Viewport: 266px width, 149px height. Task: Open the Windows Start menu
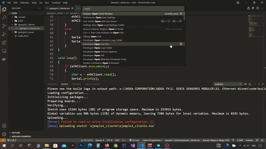point(4,145)
